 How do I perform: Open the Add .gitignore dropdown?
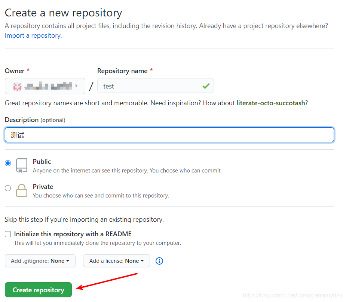coord(40,261)
